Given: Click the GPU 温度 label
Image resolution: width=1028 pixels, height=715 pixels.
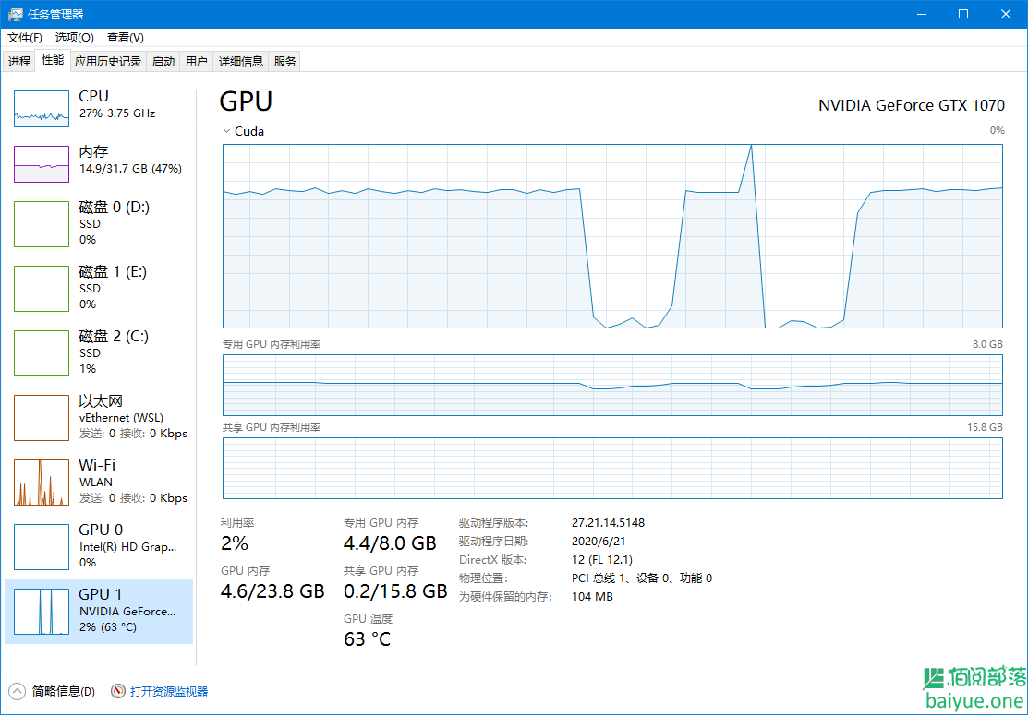Looking at the screenshot, I should click(368, 619).
